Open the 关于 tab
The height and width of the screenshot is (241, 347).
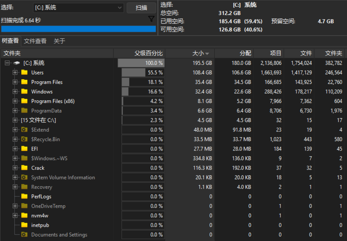click(x=59, y=41)
